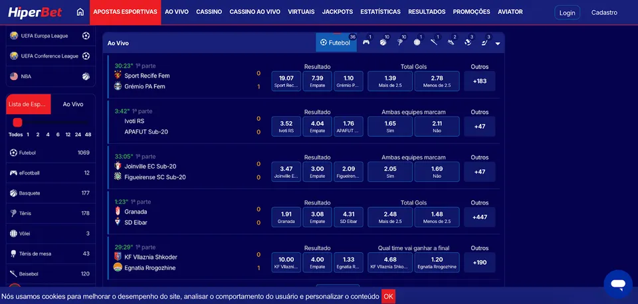Accept cookies with the OK button

(x=388, y=296)
